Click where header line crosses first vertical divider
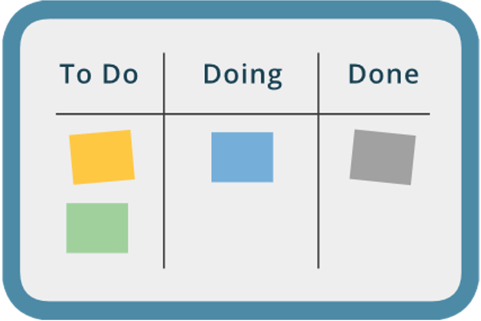The height and width of the screenshot is (321, 481). [164, 114]
